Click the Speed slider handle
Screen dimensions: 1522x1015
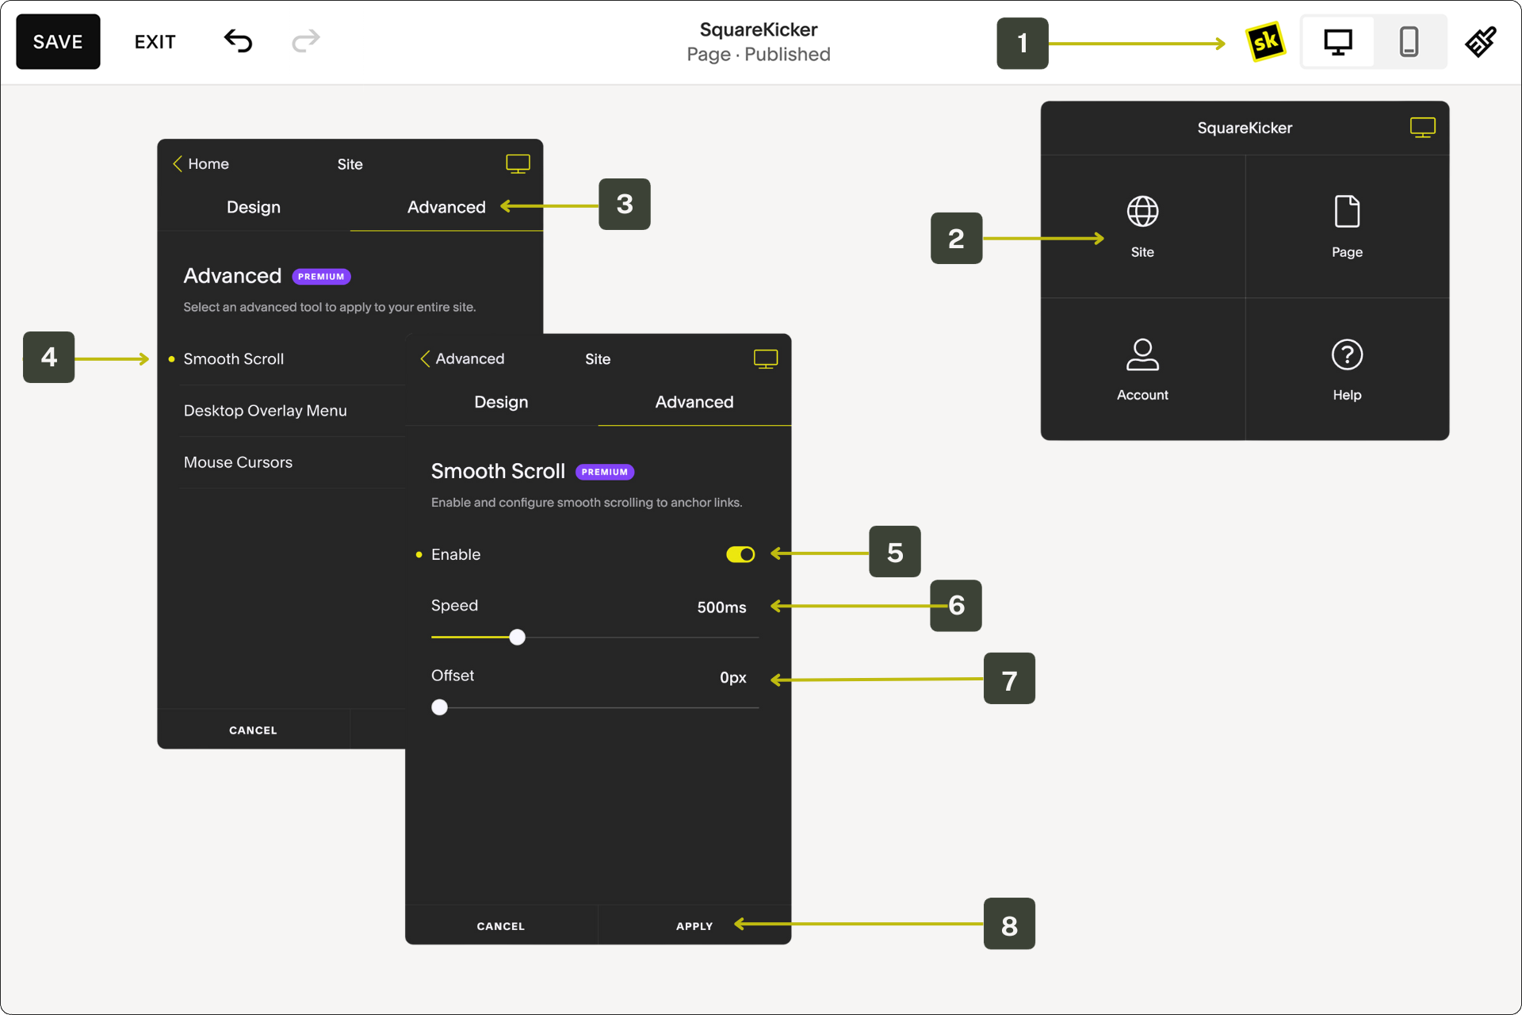coord(518,637)
